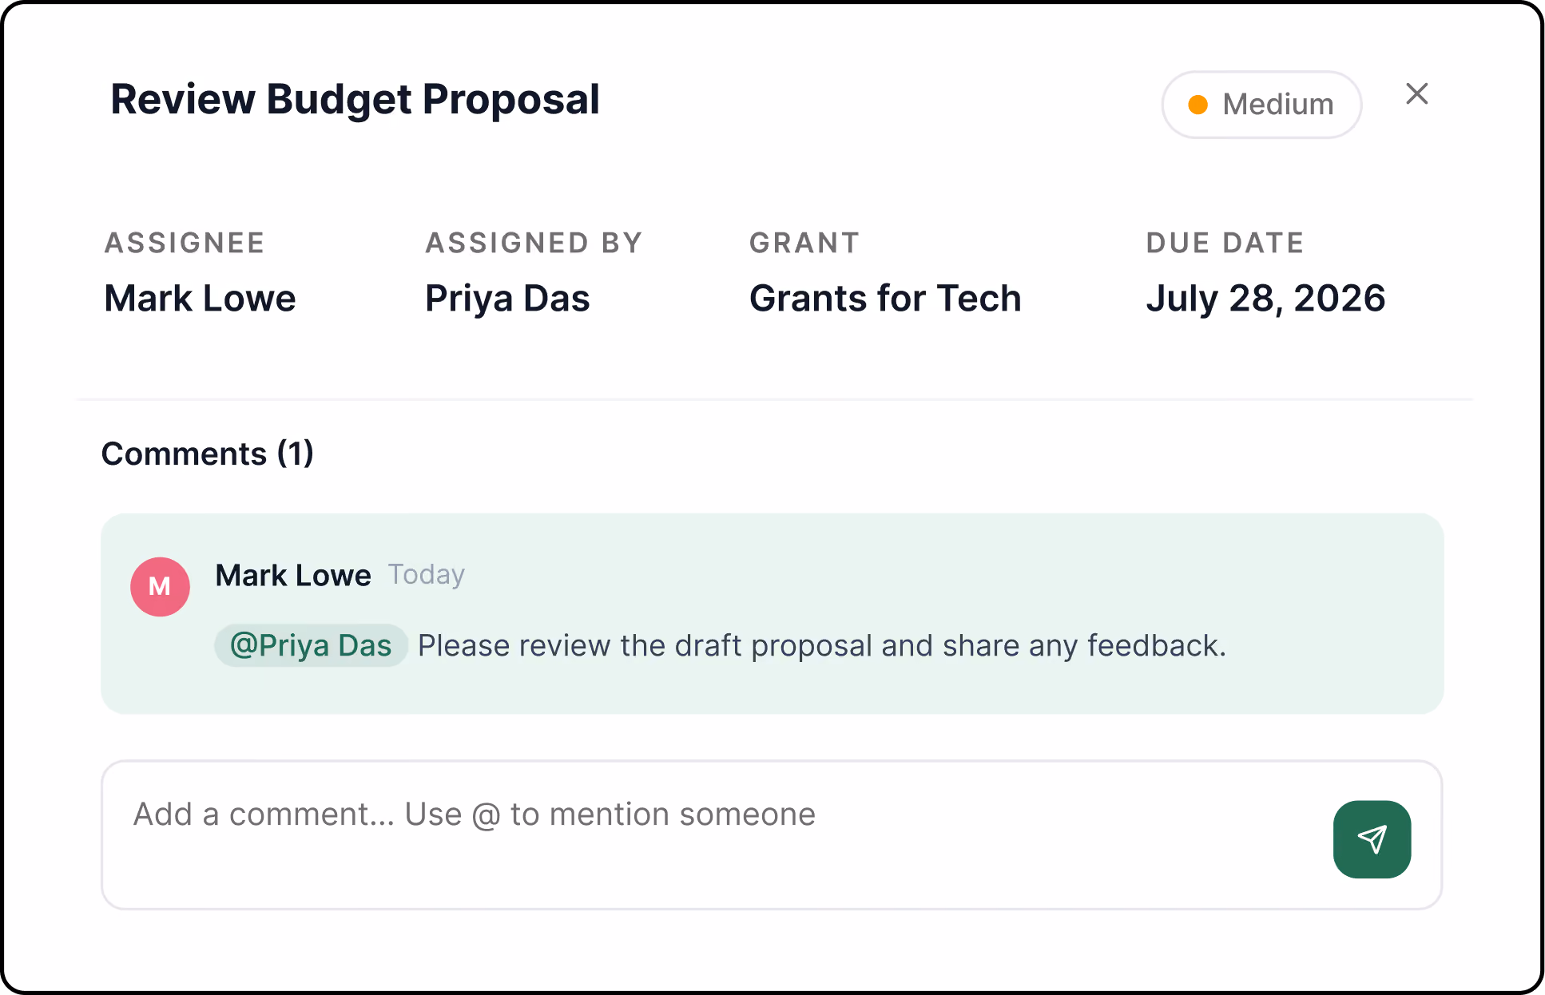
Task: Click Mark Lowe's pink M avatar
Action: pos(160,586)
